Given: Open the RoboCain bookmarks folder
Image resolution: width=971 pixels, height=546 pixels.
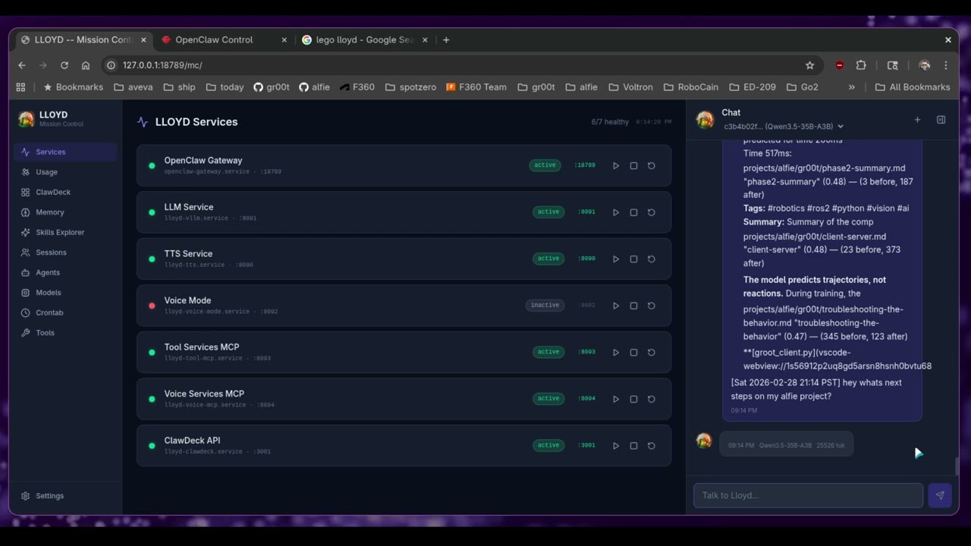Looking at the screenshot, I should (x=690, y=87).
